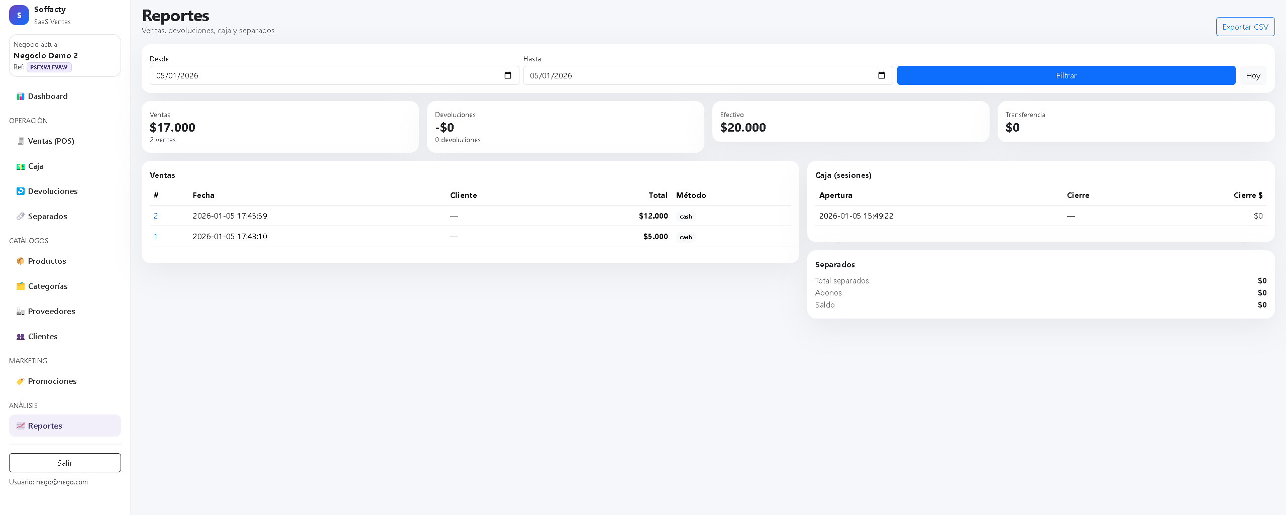Click the Productos box icon
The width and height of the screenshot is (1286, 515).
pyautogui.click(x=21, y=261)
